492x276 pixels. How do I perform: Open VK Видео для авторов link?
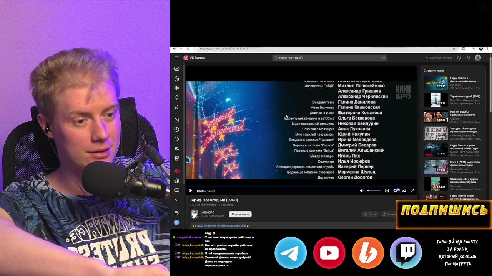(x=439, y=58)
